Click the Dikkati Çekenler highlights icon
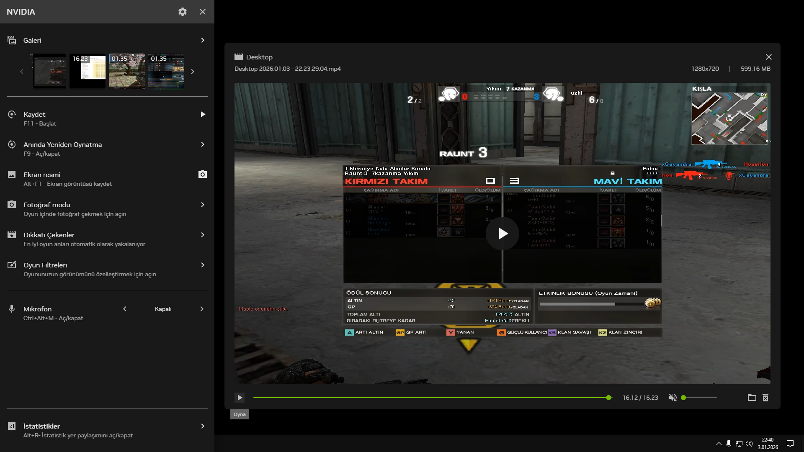 point(12,235)
